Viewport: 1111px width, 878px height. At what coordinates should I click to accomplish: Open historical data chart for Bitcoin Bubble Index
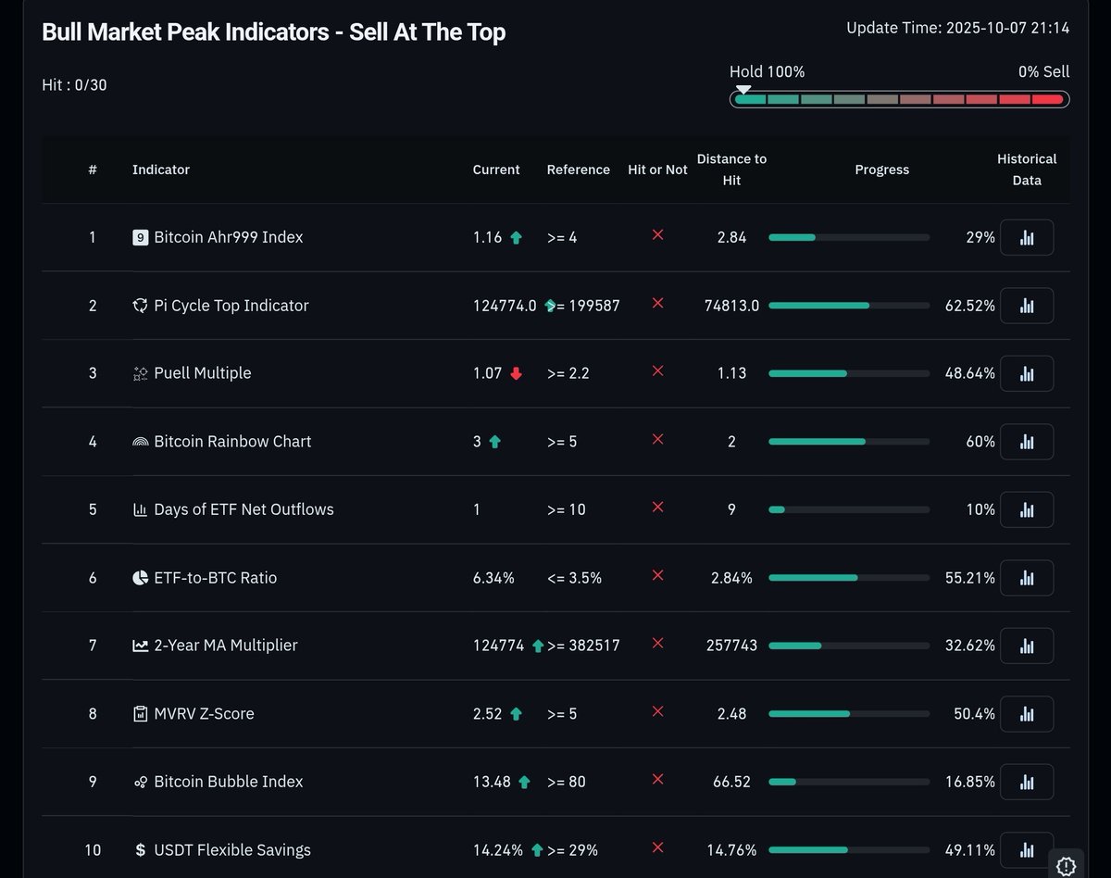pyautogui.click(x=1027, y=782)
